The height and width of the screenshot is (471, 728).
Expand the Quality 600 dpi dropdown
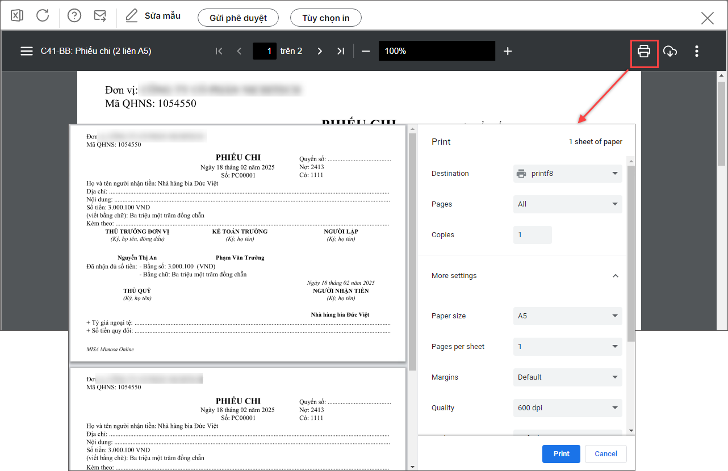point(567,408)
